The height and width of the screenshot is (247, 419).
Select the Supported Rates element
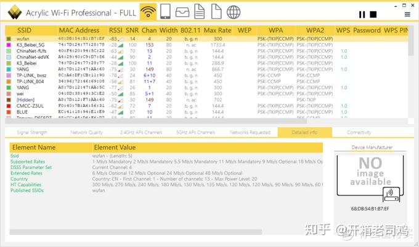pos(166,162)
